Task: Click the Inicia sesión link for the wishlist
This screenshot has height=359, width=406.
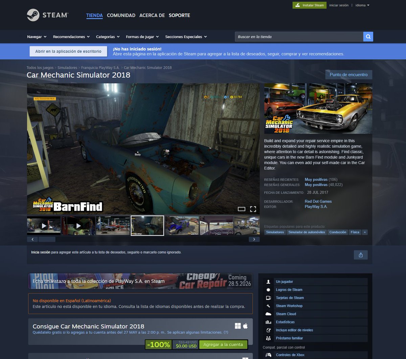Action: point(41,252)
